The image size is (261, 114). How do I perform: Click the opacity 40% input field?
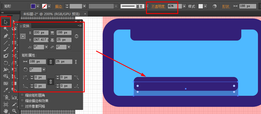[175, 6]
